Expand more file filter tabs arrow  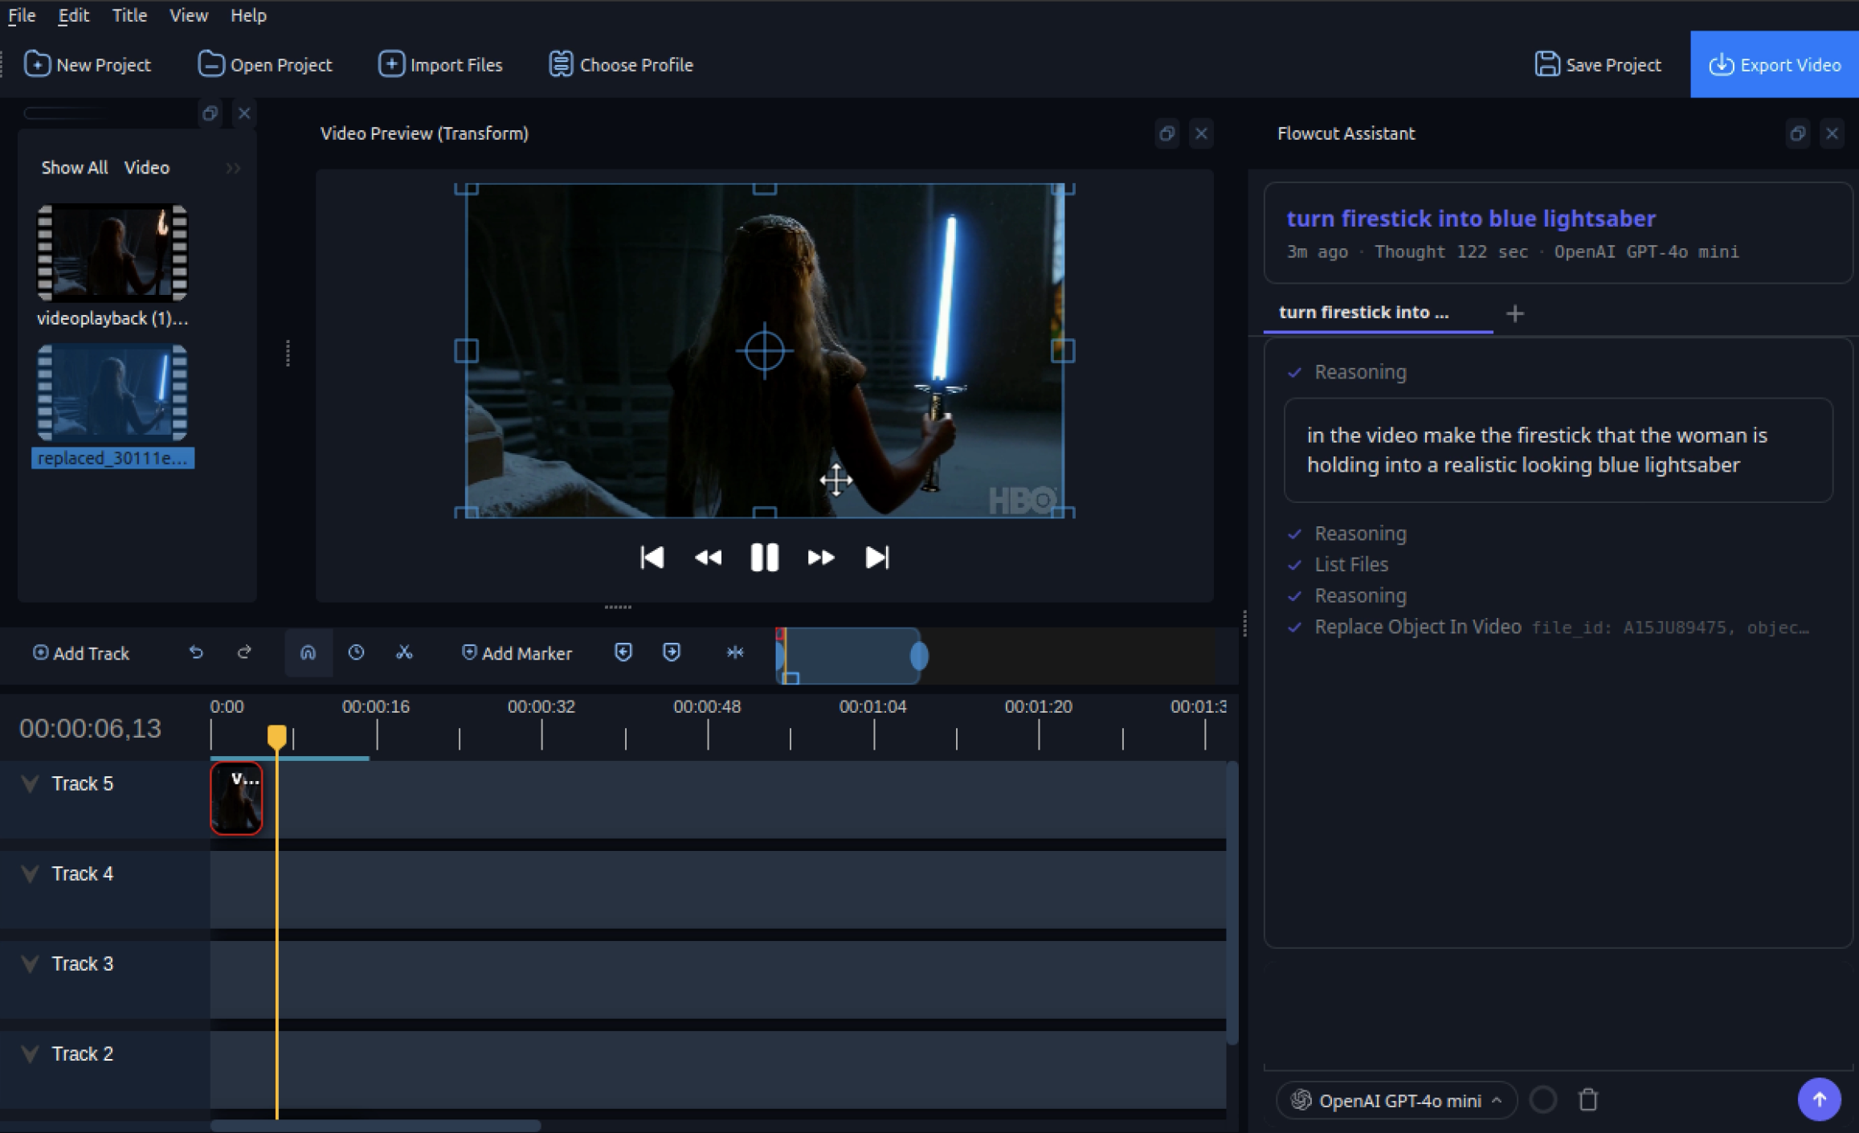point(233,168)
